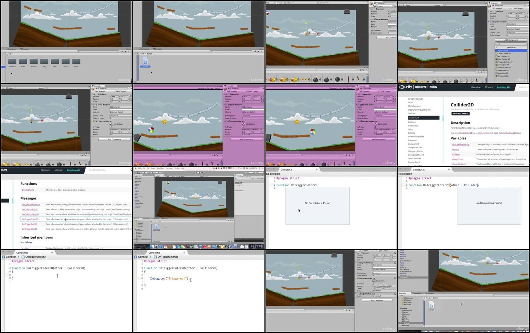Open the Materials folder in Assets grid
This screenshot has width=530, height=333.
tap(33, 62)
